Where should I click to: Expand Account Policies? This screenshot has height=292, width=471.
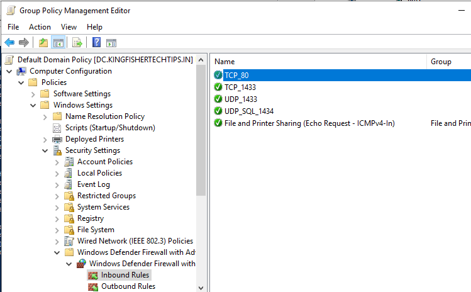point(57,162)
